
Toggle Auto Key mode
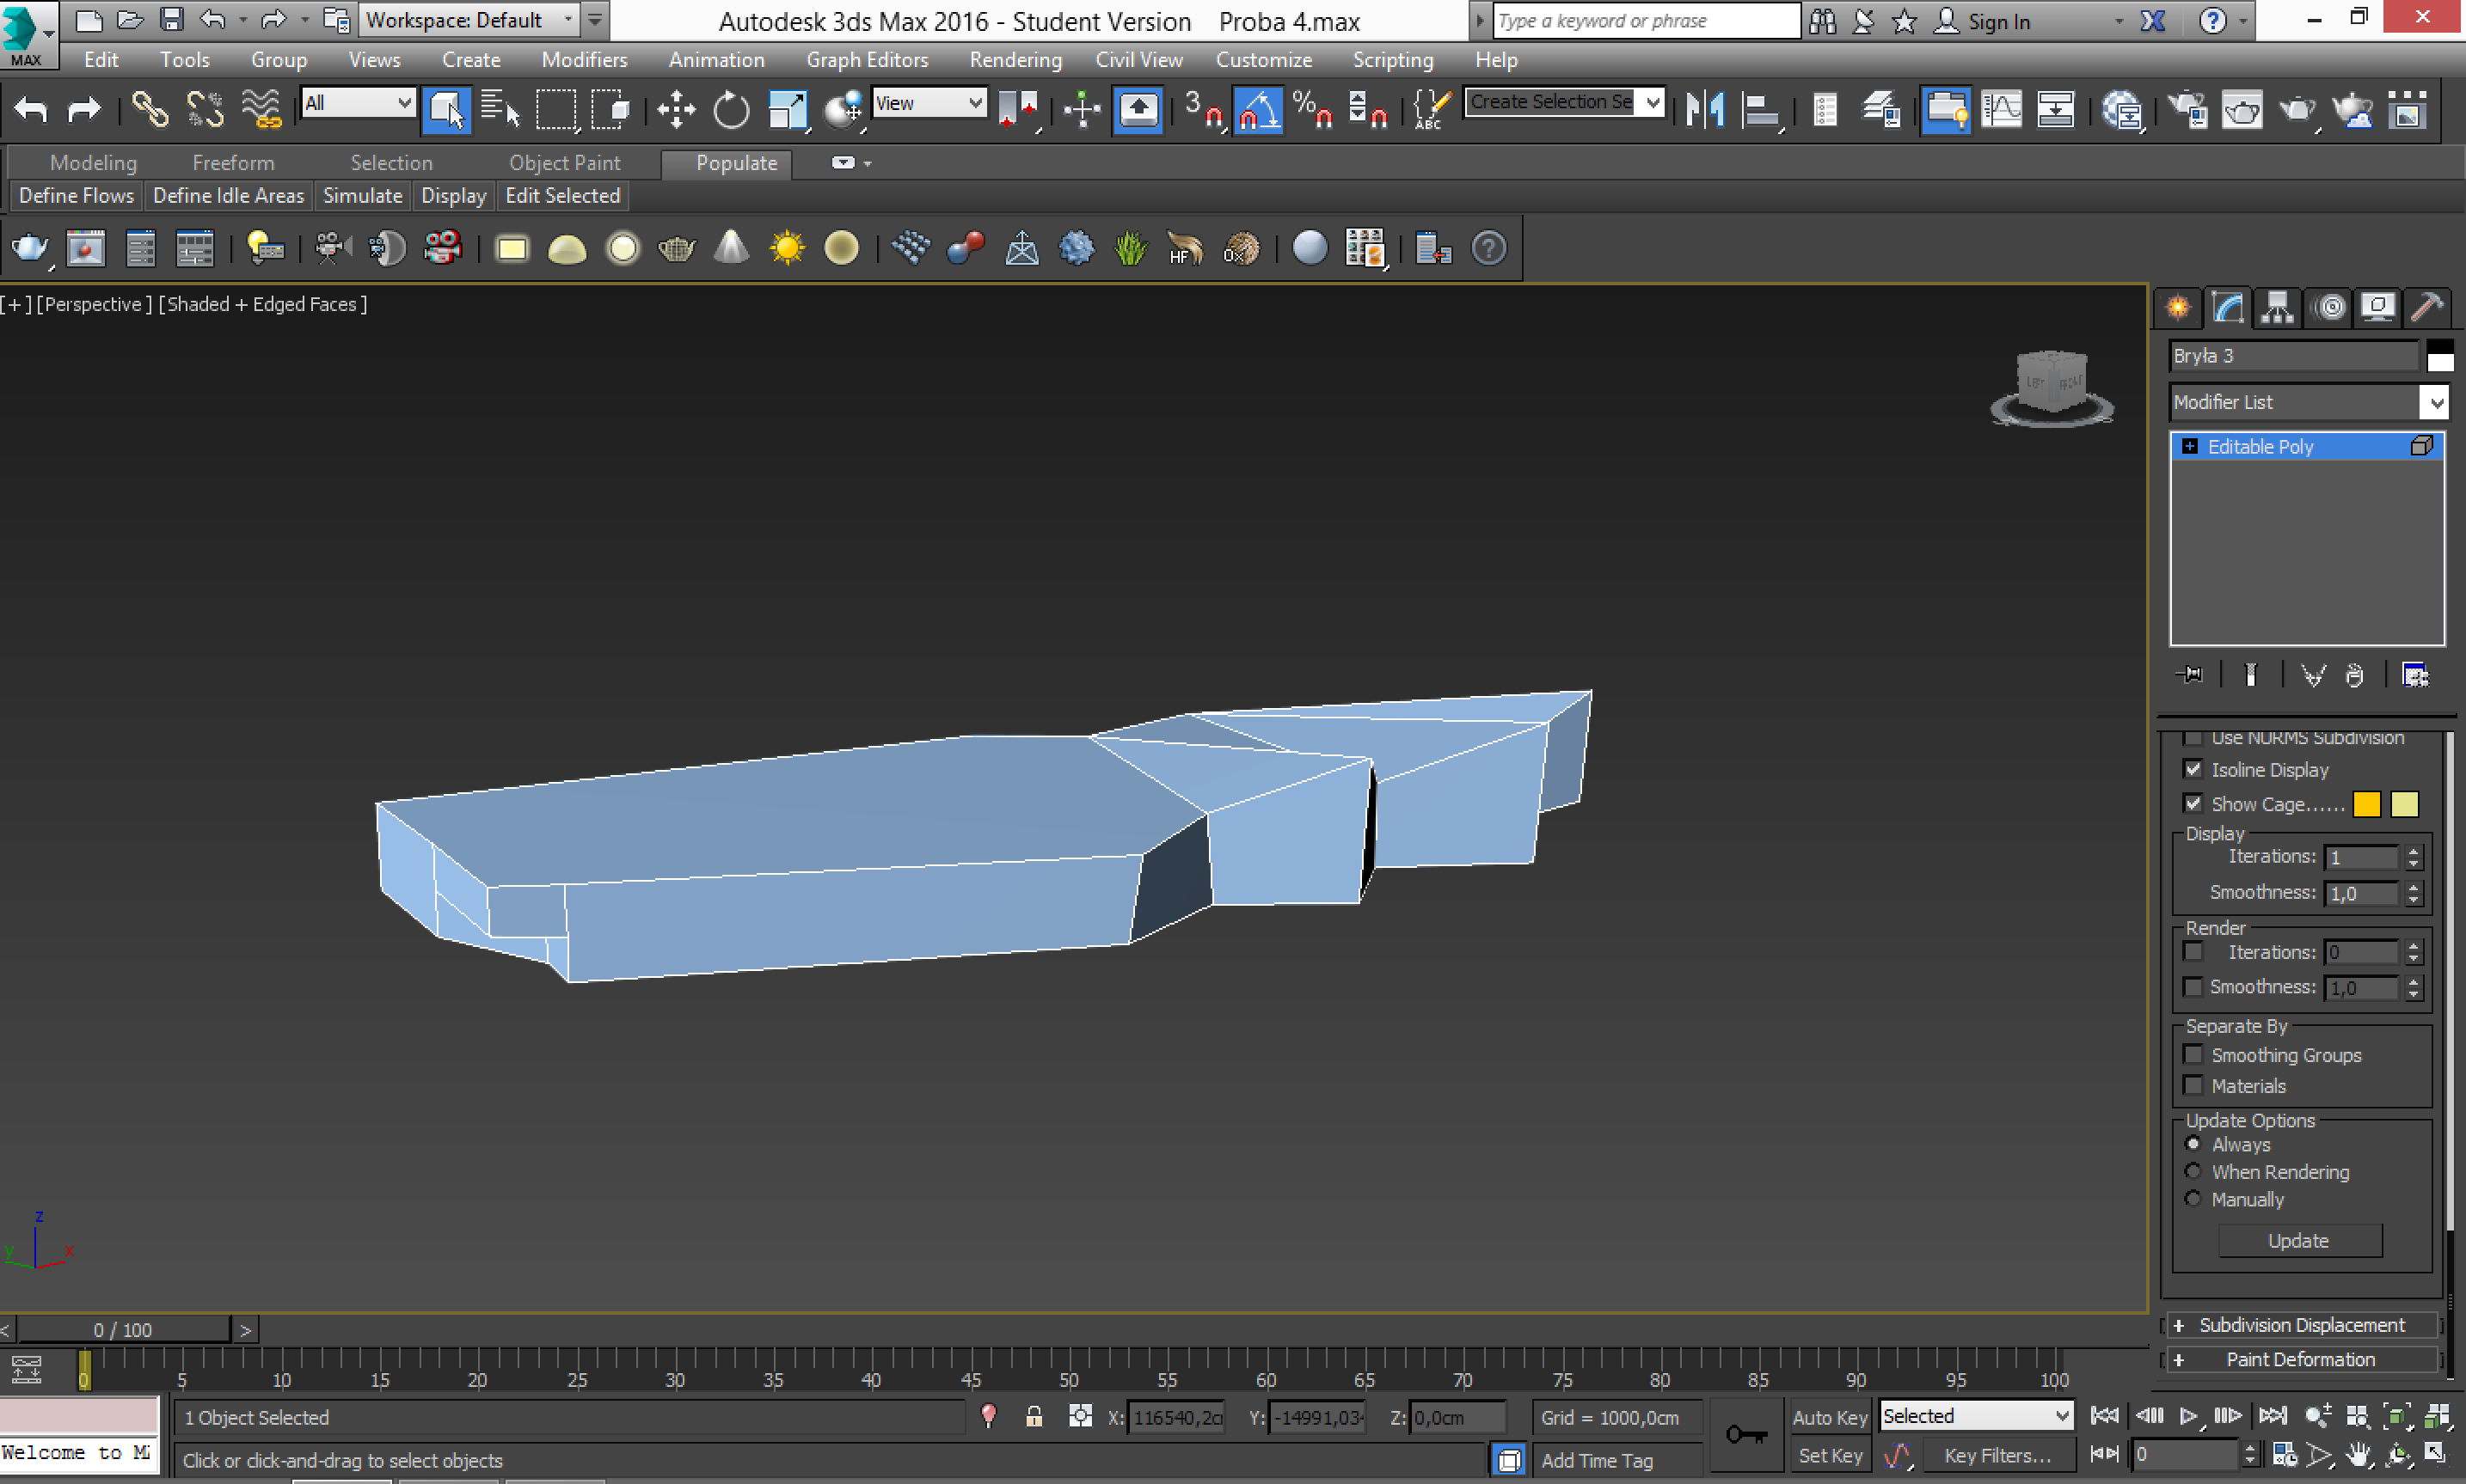point(1830,1417)
